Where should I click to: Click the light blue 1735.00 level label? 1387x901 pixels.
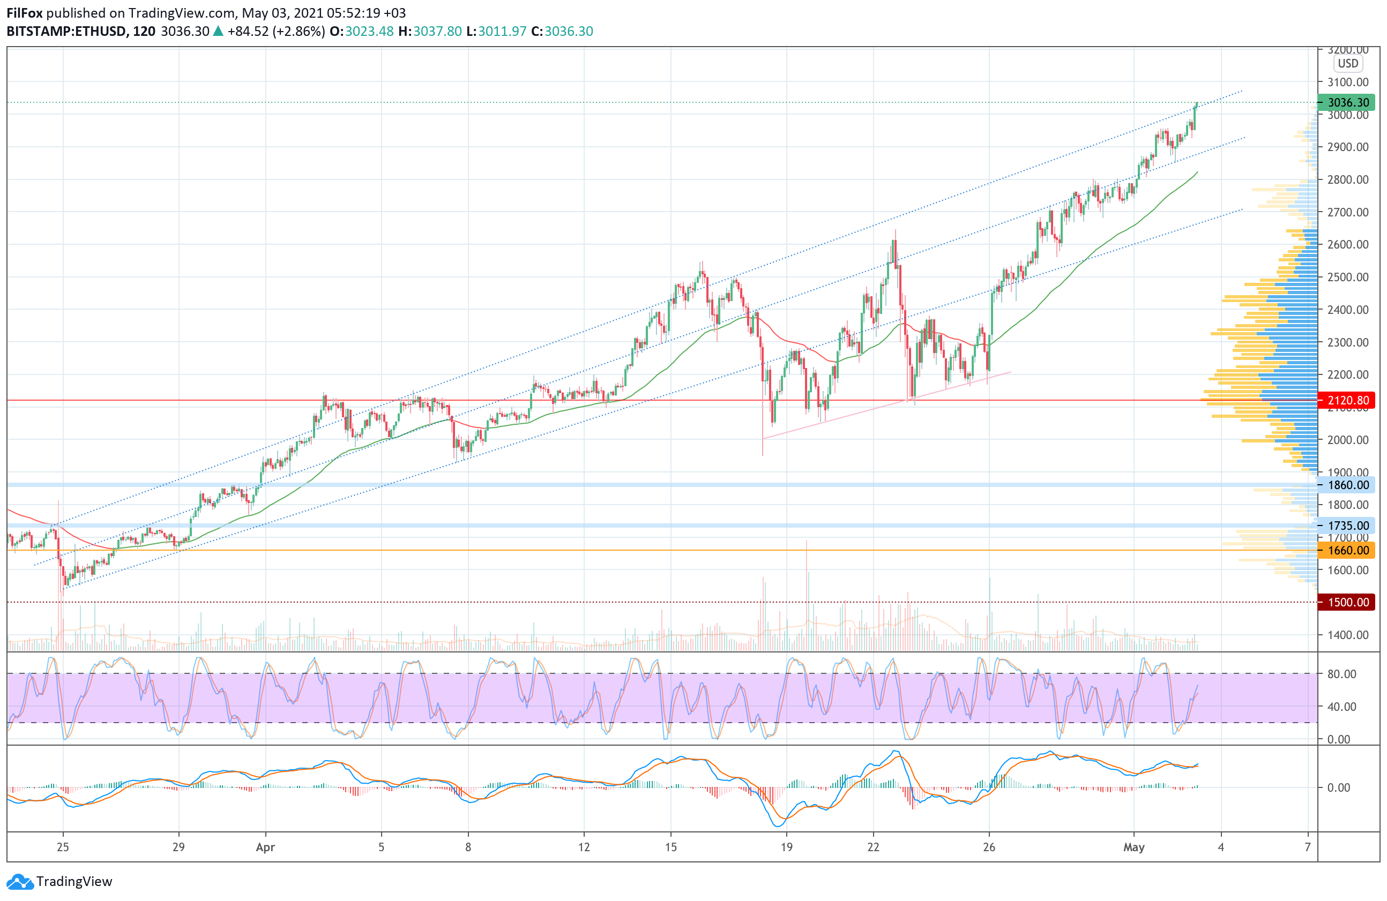click(x=1347, y=525)
